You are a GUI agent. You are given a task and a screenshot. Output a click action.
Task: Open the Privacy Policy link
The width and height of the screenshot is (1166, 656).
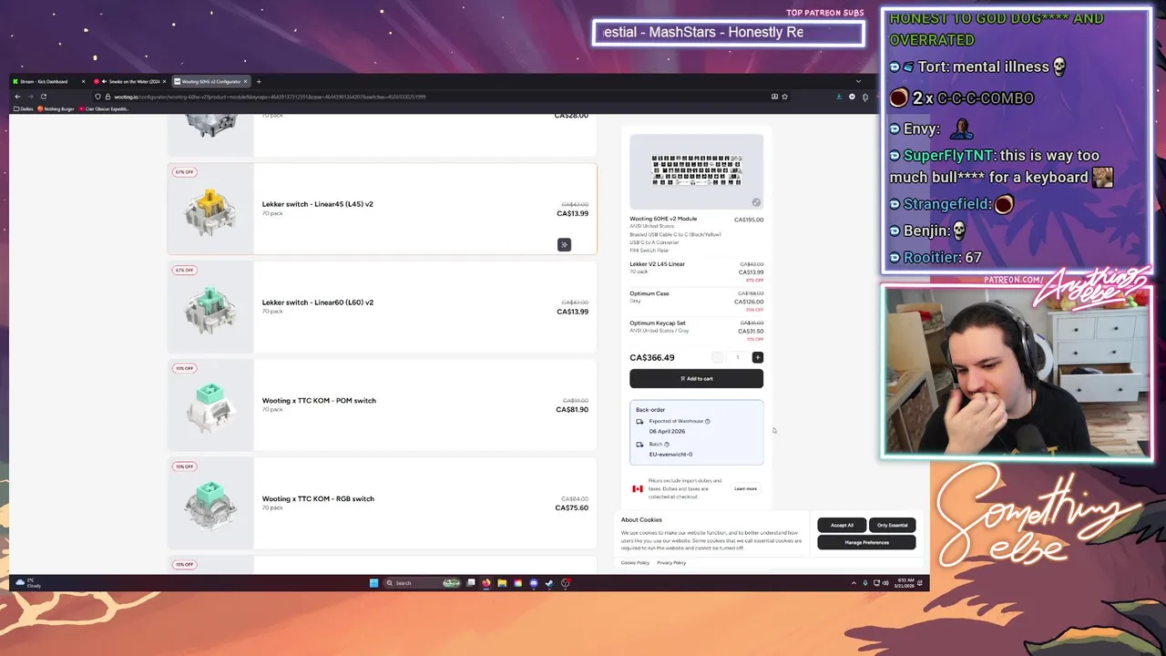click(671, 563)
